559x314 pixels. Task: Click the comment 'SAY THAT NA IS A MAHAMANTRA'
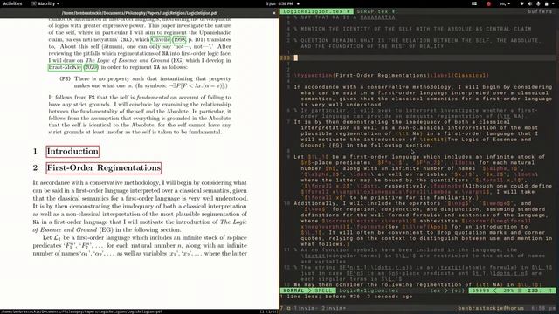[x=344, y=17]
